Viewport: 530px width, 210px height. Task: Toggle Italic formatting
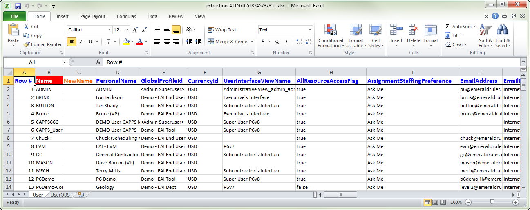click(x=81, y=42)
